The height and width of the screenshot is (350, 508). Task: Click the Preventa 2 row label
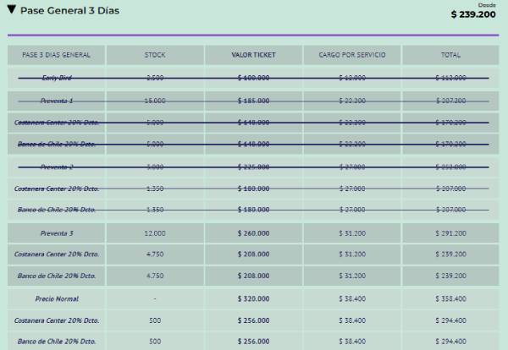click(56, 167)
